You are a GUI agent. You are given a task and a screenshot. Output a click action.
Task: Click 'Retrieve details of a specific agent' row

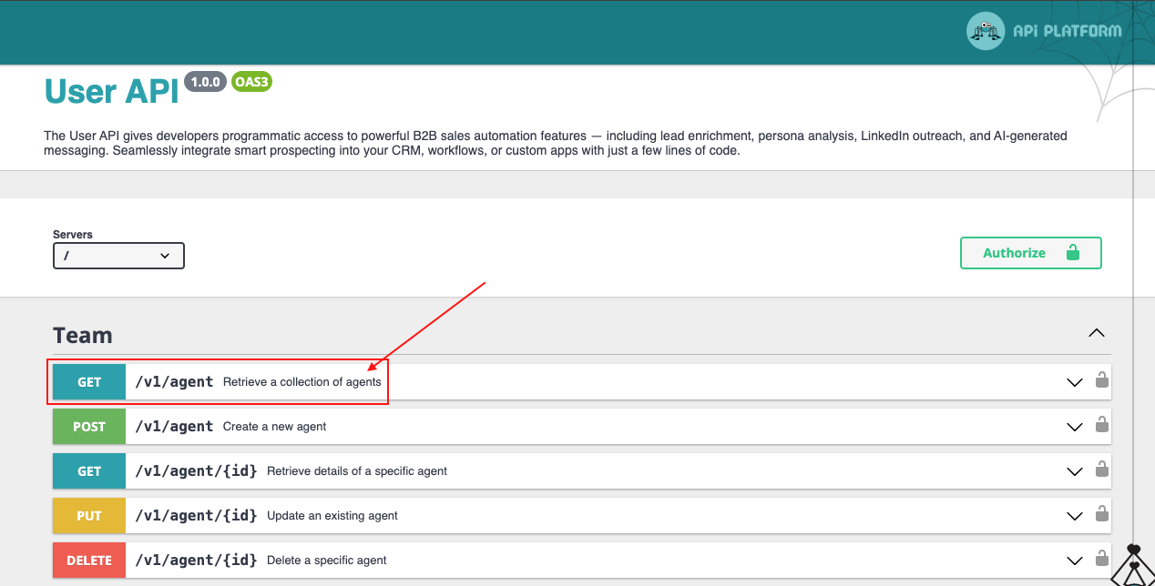357,471
